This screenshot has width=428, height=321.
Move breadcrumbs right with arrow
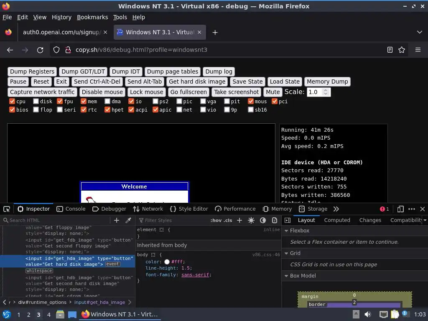pyautogui.click(x=130, y=302)
